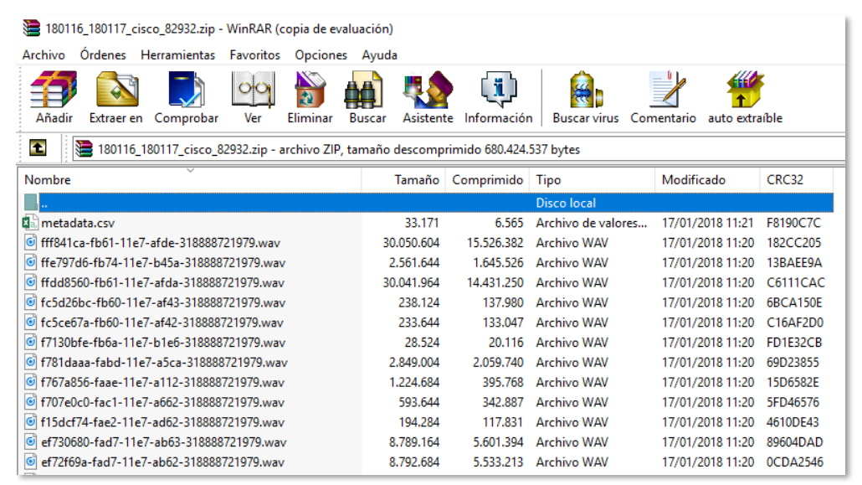Viewport: 862px width, 485px height.
Task: Open the Herramientas menu
Action: click(177, 55)
